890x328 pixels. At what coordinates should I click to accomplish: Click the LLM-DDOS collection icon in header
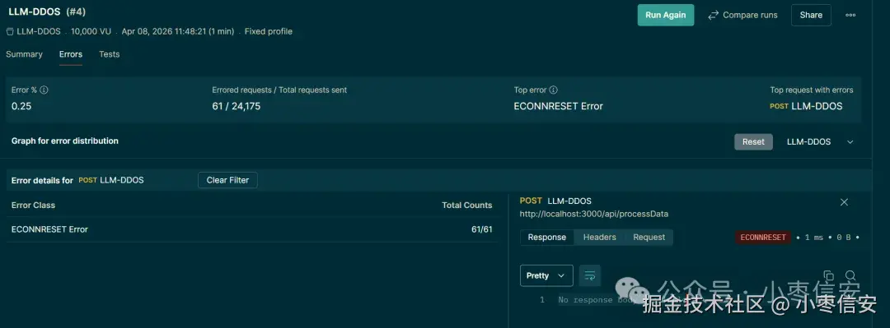pyautogui.click(x=10, y=32)
